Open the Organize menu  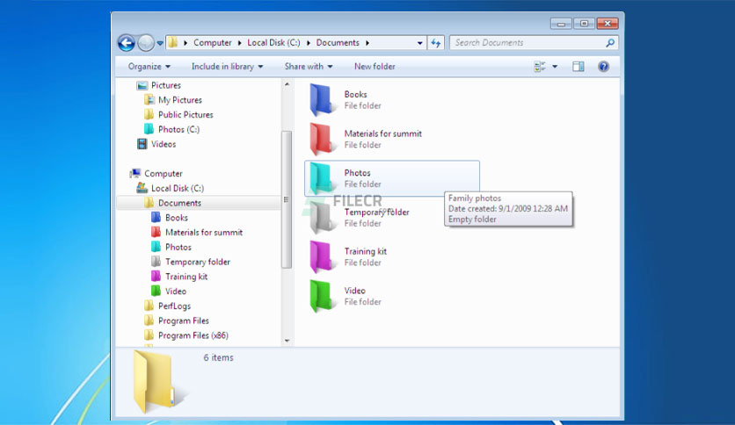(149, 67)
